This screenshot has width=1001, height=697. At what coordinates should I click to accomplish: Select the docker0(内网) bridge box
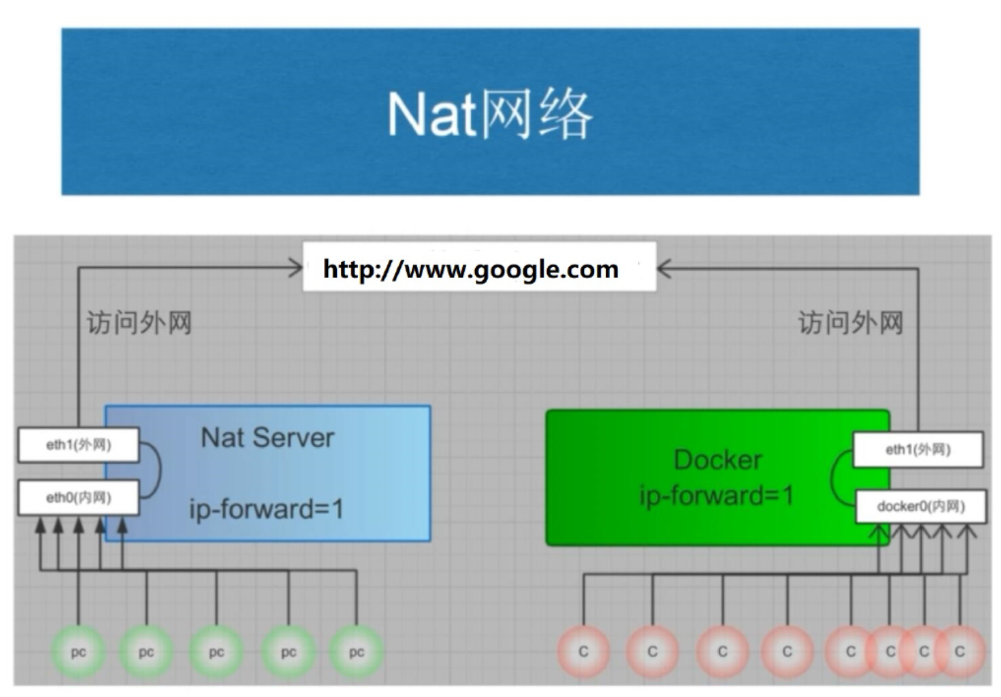coord(921,506)
